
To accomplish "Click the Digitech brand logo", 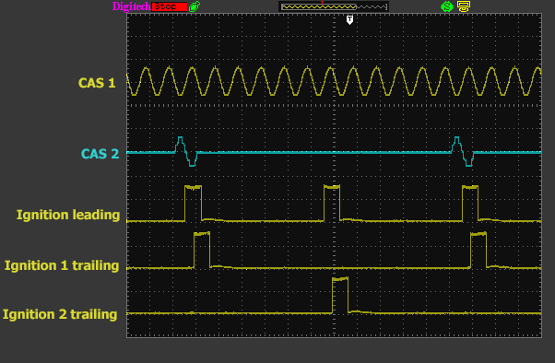I will pyautogui.click(x=131, y=6).
